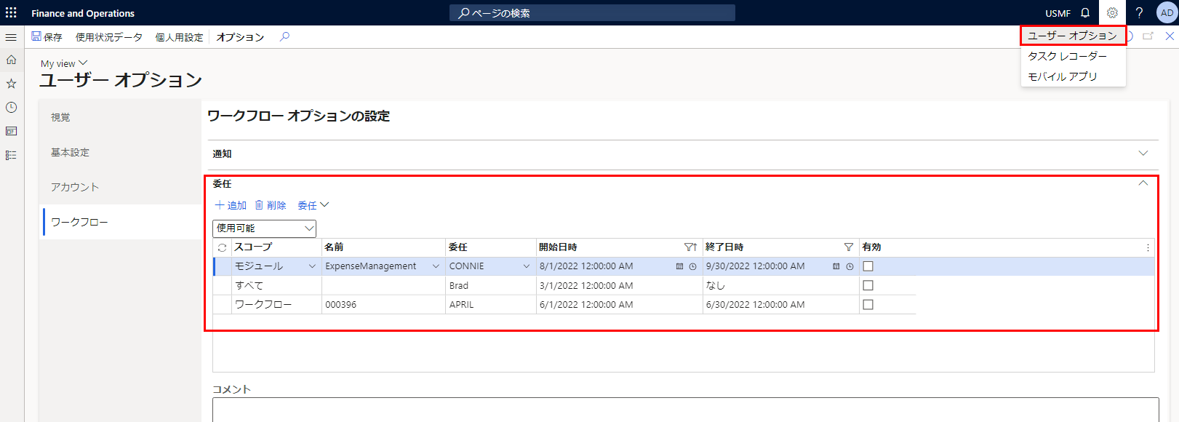Image resolution: width=1179 pixels, height=422 pixels.
Task: Open name dropdown on ExpenseManagement cell
Action: 436,266
